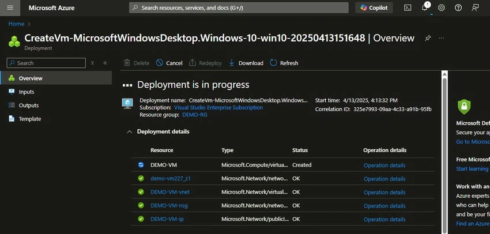
Task: Focus the left menu Search field
Action: click(x=46, y=63)
